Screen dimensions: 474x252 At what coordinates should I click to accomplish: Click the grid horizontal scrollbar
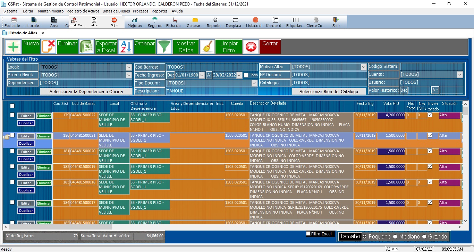coord(232,227)
